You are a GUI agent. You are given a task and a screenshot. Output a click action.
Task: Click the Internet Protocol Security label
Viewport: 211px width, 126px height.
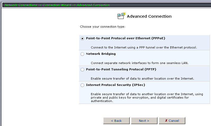[x=115, y=85]
